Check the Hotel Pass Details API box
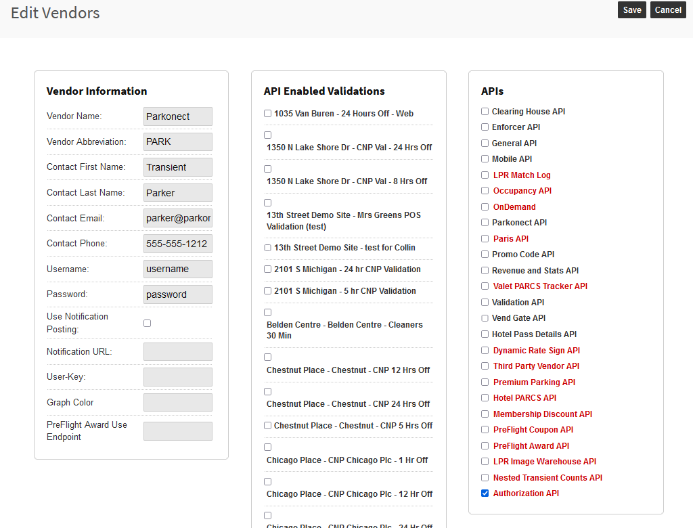693x528 pixels. 485,334
